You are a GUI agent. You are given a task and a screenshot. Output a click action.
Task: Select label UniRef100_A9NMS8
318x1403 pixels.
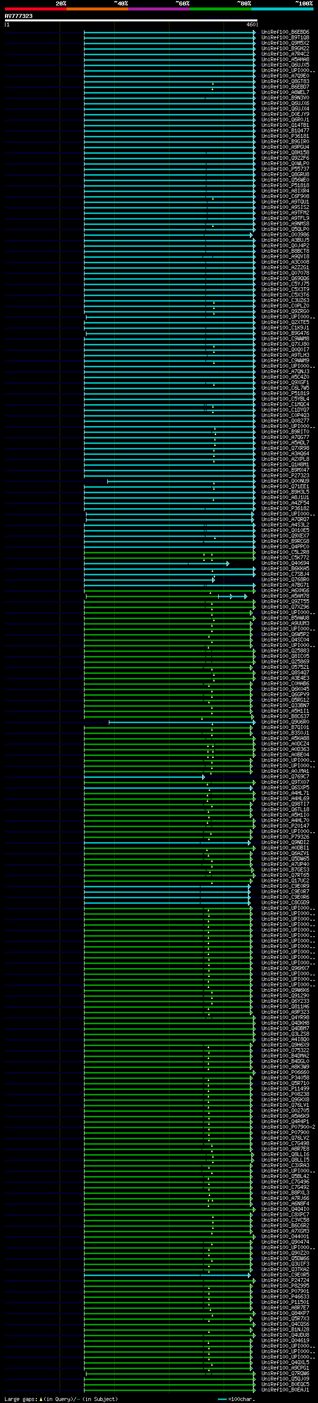click(285, 223)
